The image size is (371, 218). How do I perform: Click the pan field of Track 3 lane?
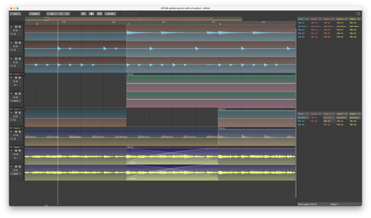(15, 120)
